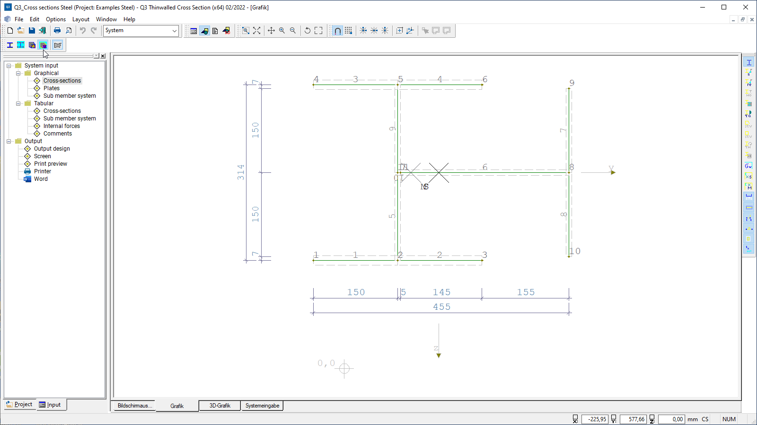Toggle the dotted rectangle icon in right toolbar
This screenshot has width=757, height=425.
[748, 207]
